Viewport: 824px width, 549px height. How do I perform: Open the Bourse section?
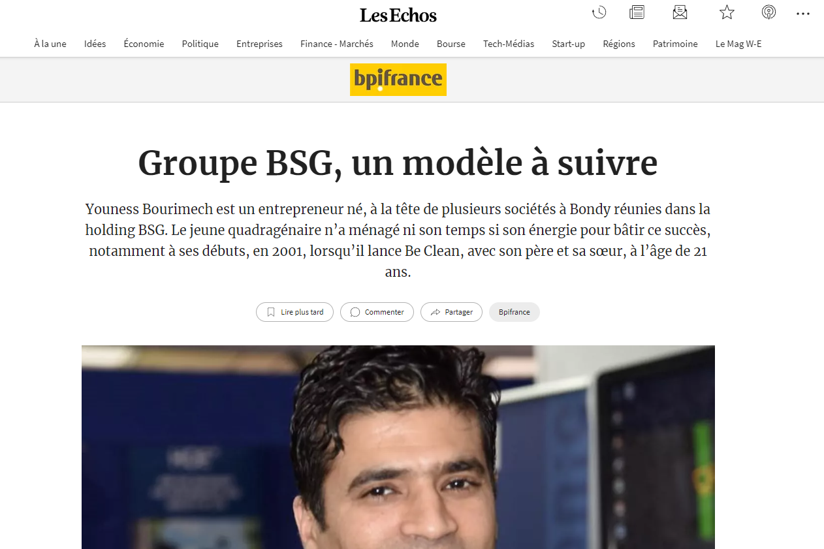coord(451,44)
